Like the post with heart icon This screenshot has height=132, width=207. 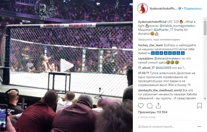click(x=141, y=106)
